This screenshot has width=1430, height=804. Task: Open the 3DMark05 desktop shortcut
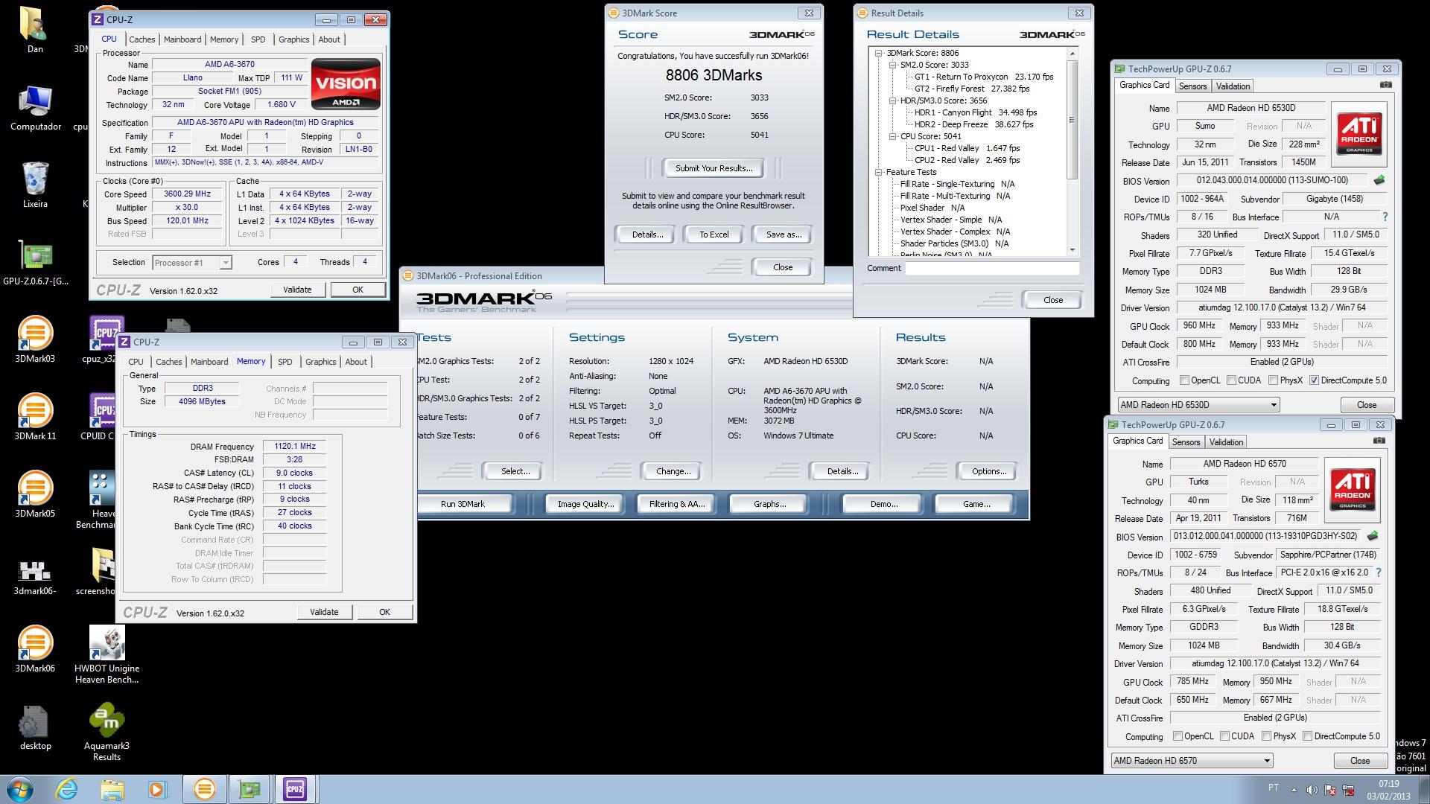coord(35,494)
